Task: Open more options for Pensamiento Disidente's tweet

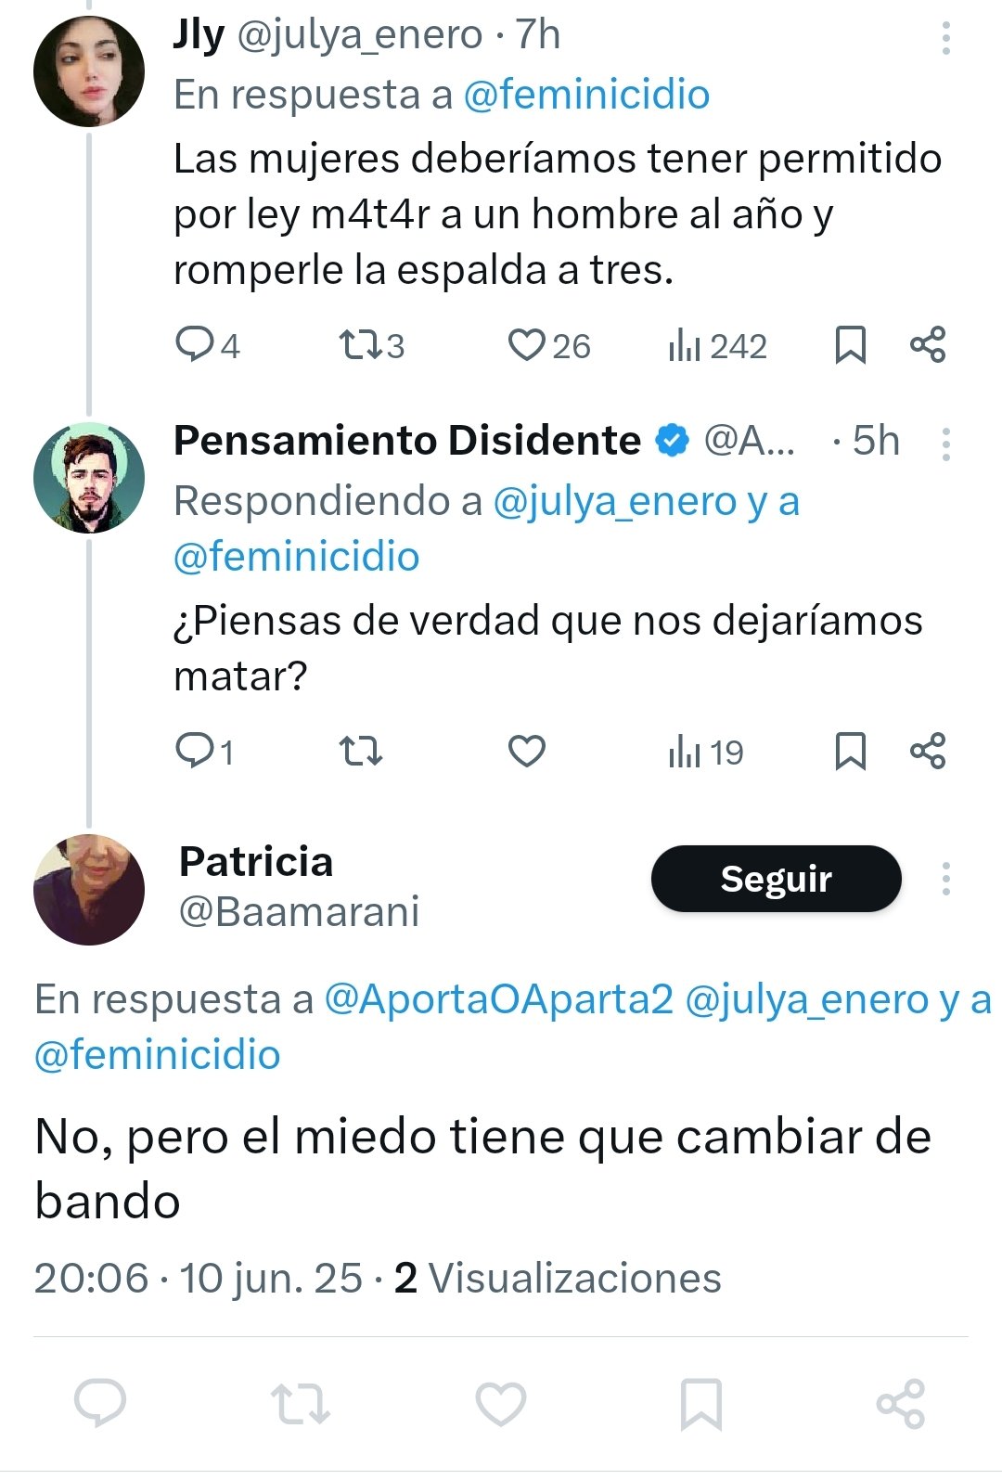Action: [x=945, y=444]
